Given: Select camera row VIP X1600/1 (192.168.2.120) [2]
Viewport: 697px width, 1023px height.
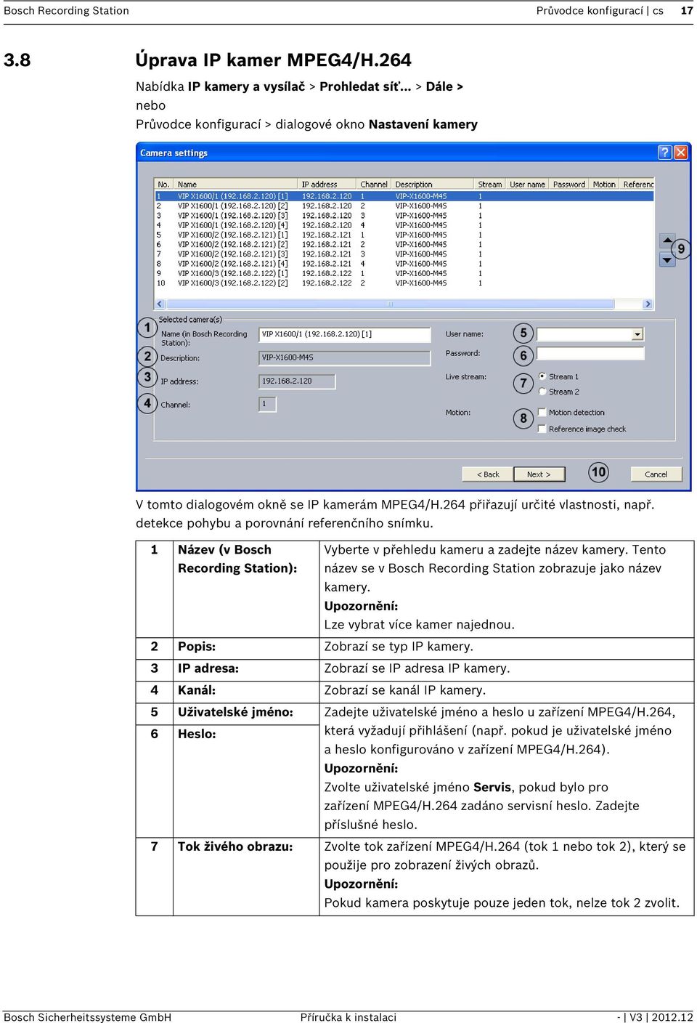Looking at the screenshot, I should [404, 206].
